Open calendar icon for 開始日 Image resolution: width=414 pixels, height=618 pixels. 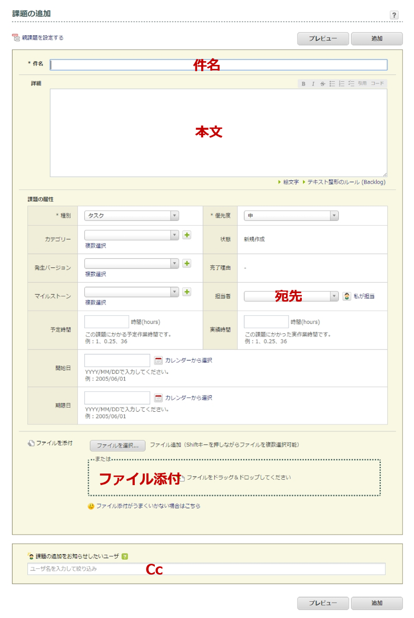click(x=159, y=360)
